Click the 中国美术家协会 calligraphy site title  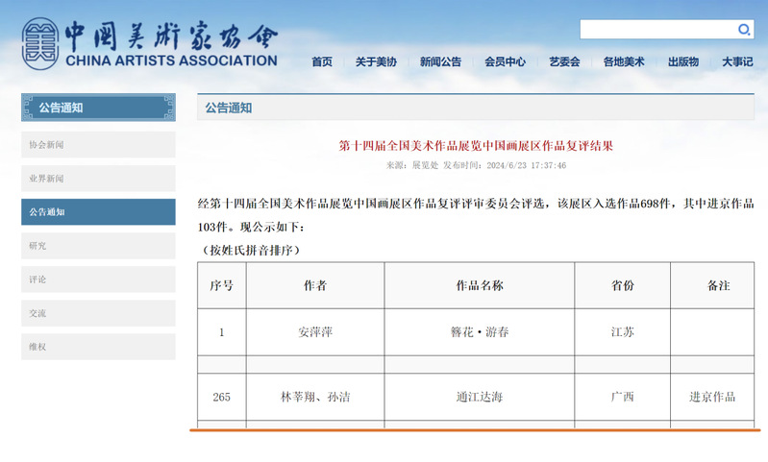coord(171,36)
